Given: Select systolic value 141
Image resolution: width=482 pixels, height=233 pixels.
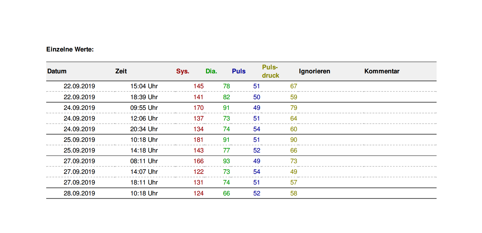Looking at the screenshot, I should (x=199, y=97).
